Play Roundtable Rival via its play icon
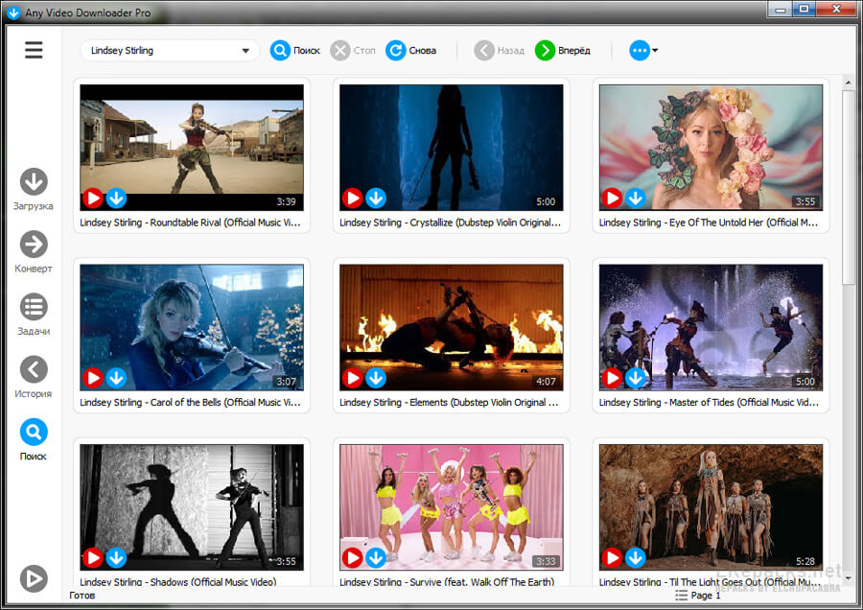Screen dimensions: 863x610 click(92, 199)
